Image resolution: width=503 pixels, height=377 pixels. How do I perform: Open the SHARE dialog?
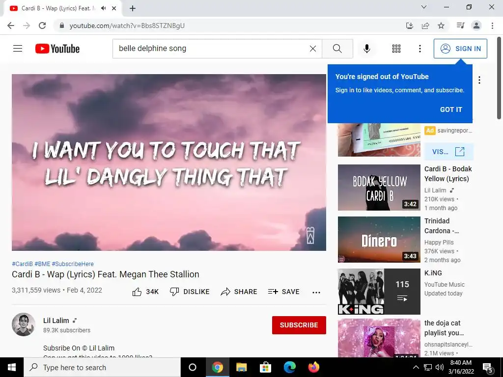(239, 292)
